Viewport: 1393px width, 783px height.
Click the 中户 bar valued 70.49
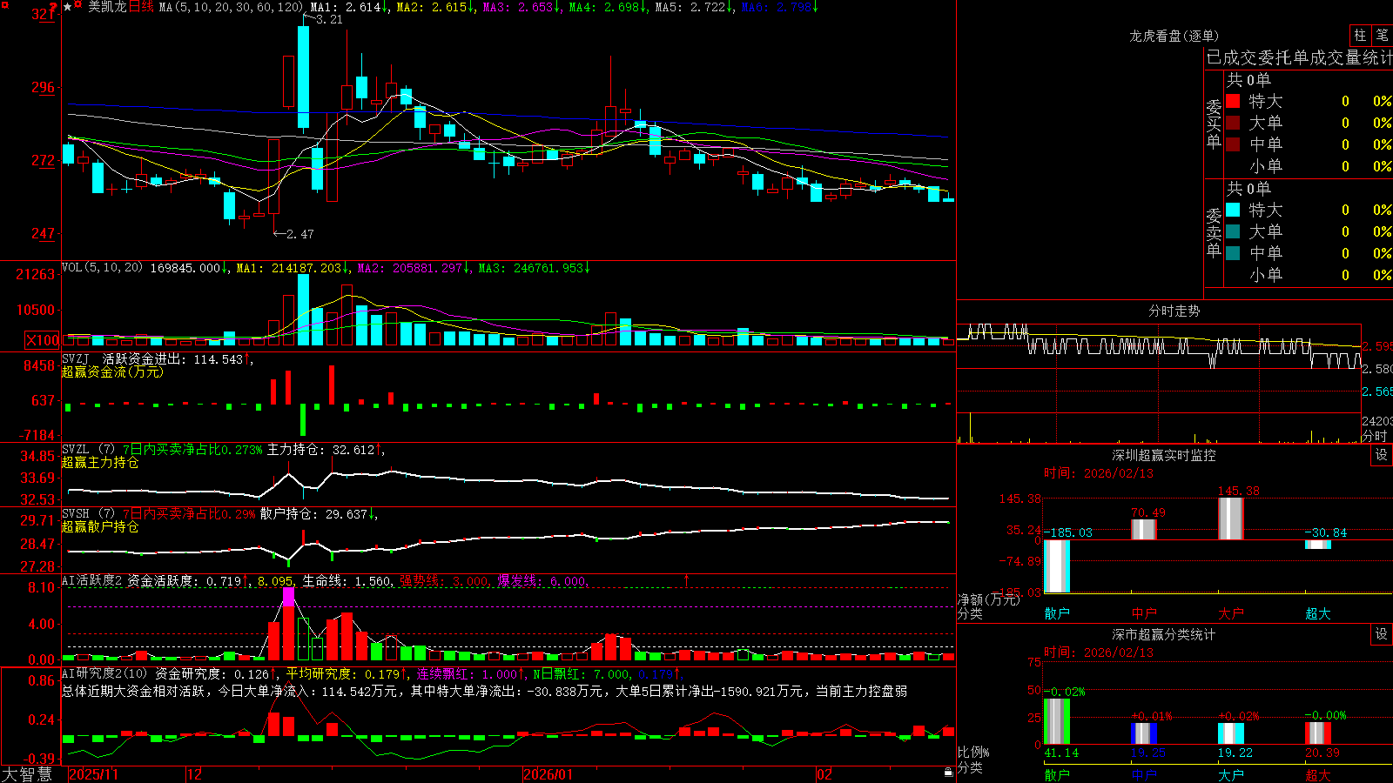tap(1143, 530)
